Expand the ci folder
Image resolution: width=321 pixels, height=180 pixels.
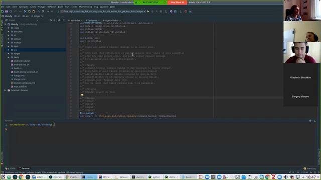coord(9,35)
